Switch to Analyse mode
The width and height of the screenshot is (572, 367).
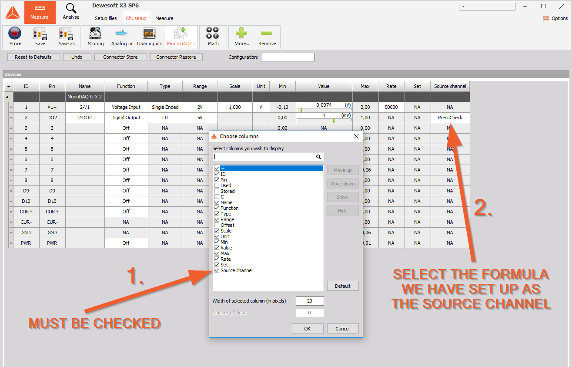pos(71,12)
